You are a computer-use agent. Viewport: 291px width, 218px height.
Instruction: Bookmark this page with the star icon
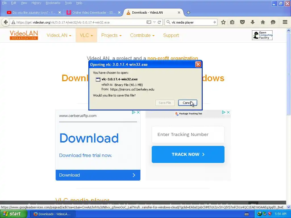[223, 22]
